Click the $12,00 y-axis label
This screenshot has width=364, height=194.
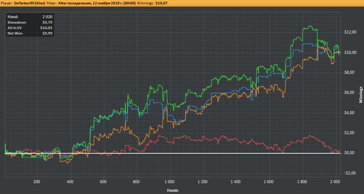pos(350,32)
